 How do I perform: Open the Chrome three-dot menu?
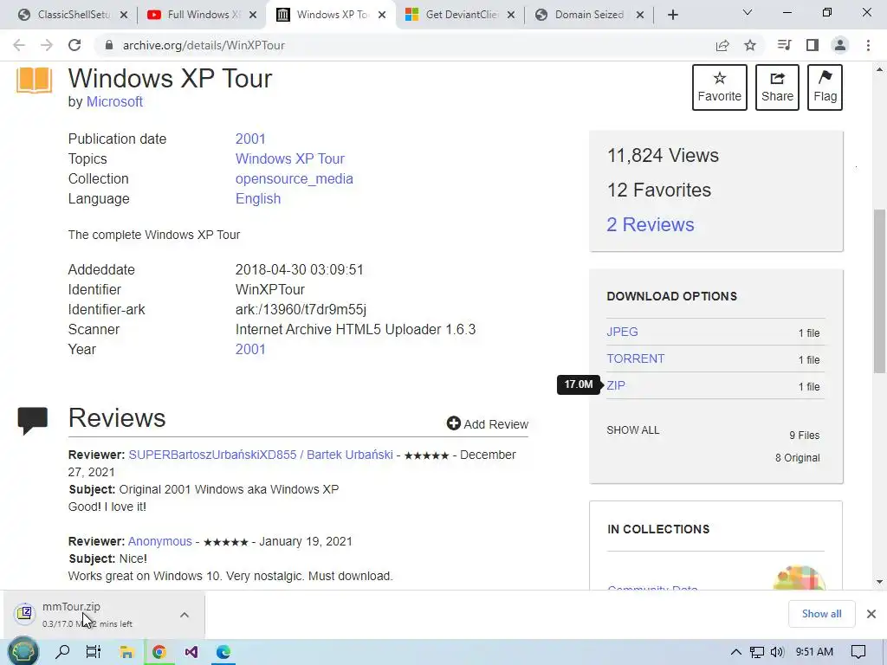click(x=868, y=45)
